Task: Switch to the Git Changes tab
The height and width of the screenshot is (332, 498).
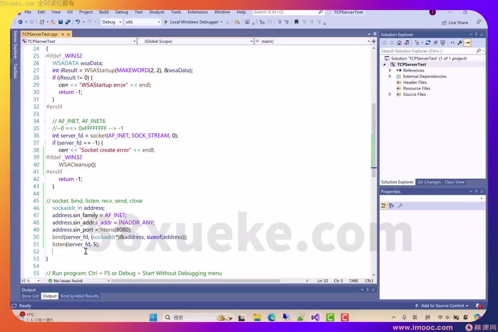Action: [x=429, y=182]
